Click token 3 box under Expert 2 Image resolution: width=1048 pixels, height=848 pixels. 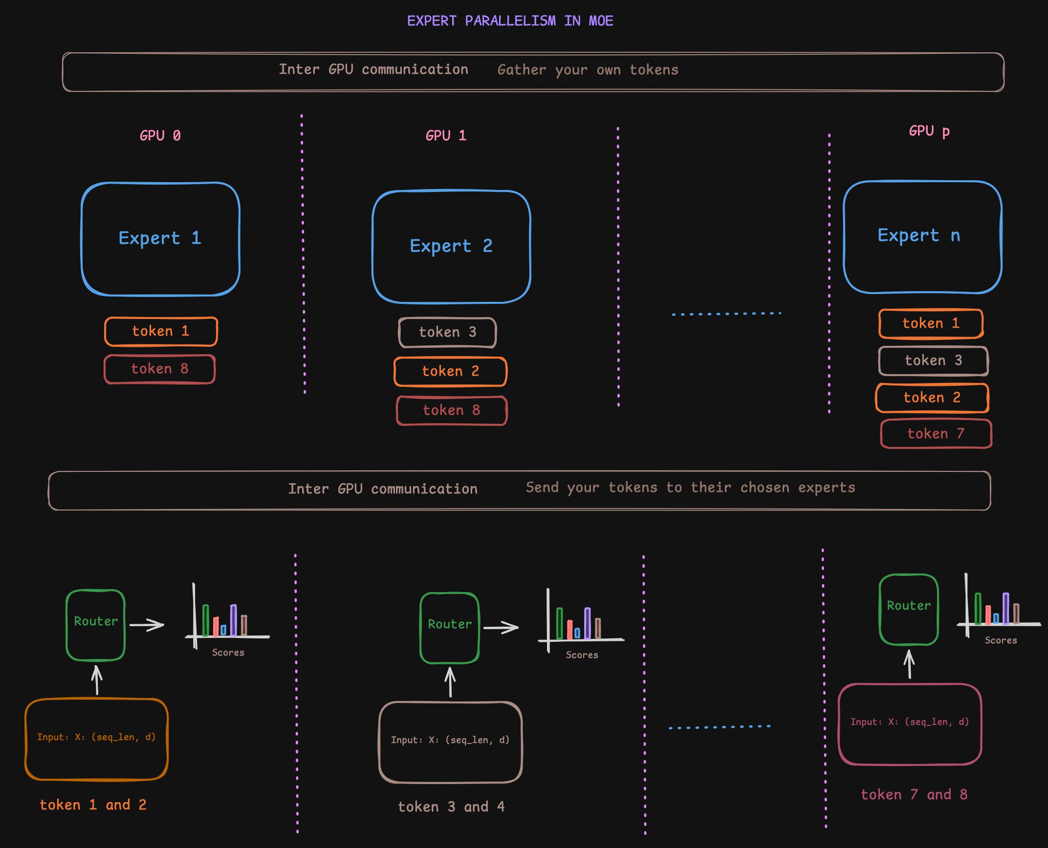click(x=447, y=332)
